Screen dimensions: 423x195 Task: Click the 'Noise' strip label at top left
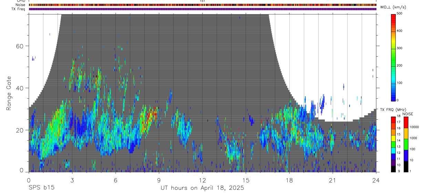[x=21, y=5]
